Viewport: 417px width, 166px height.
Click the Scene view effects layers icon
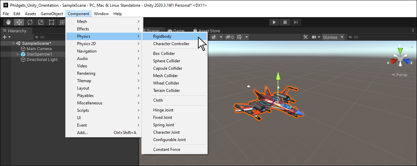[x=213, y=37]
